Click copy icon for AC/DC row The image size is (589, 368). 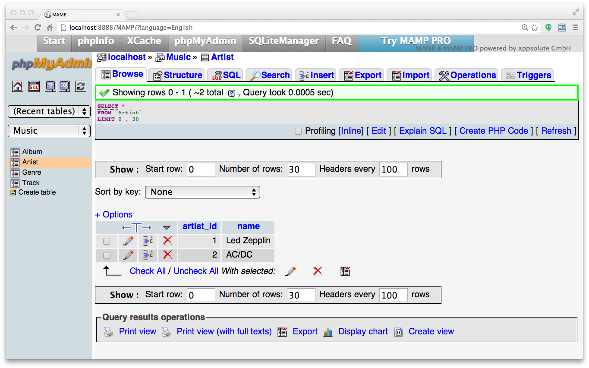click(x=148, y=255)
